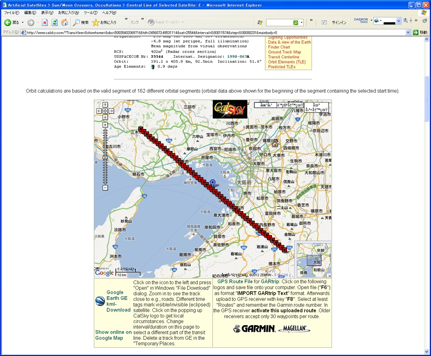Click the DAEMON Tools logo

[361, 21]
